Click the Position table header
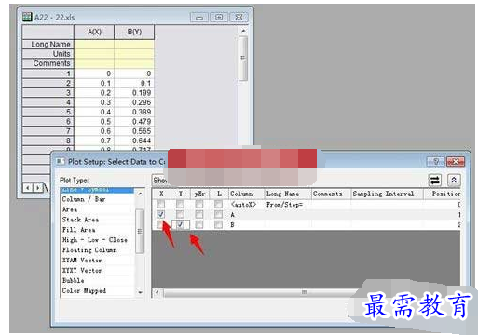Image resolution: width=478 pixels, height=335 pixels. click(443, 194)
